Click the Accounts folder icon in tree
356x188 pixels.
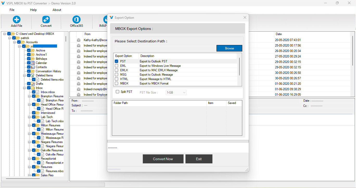(23, 42)
